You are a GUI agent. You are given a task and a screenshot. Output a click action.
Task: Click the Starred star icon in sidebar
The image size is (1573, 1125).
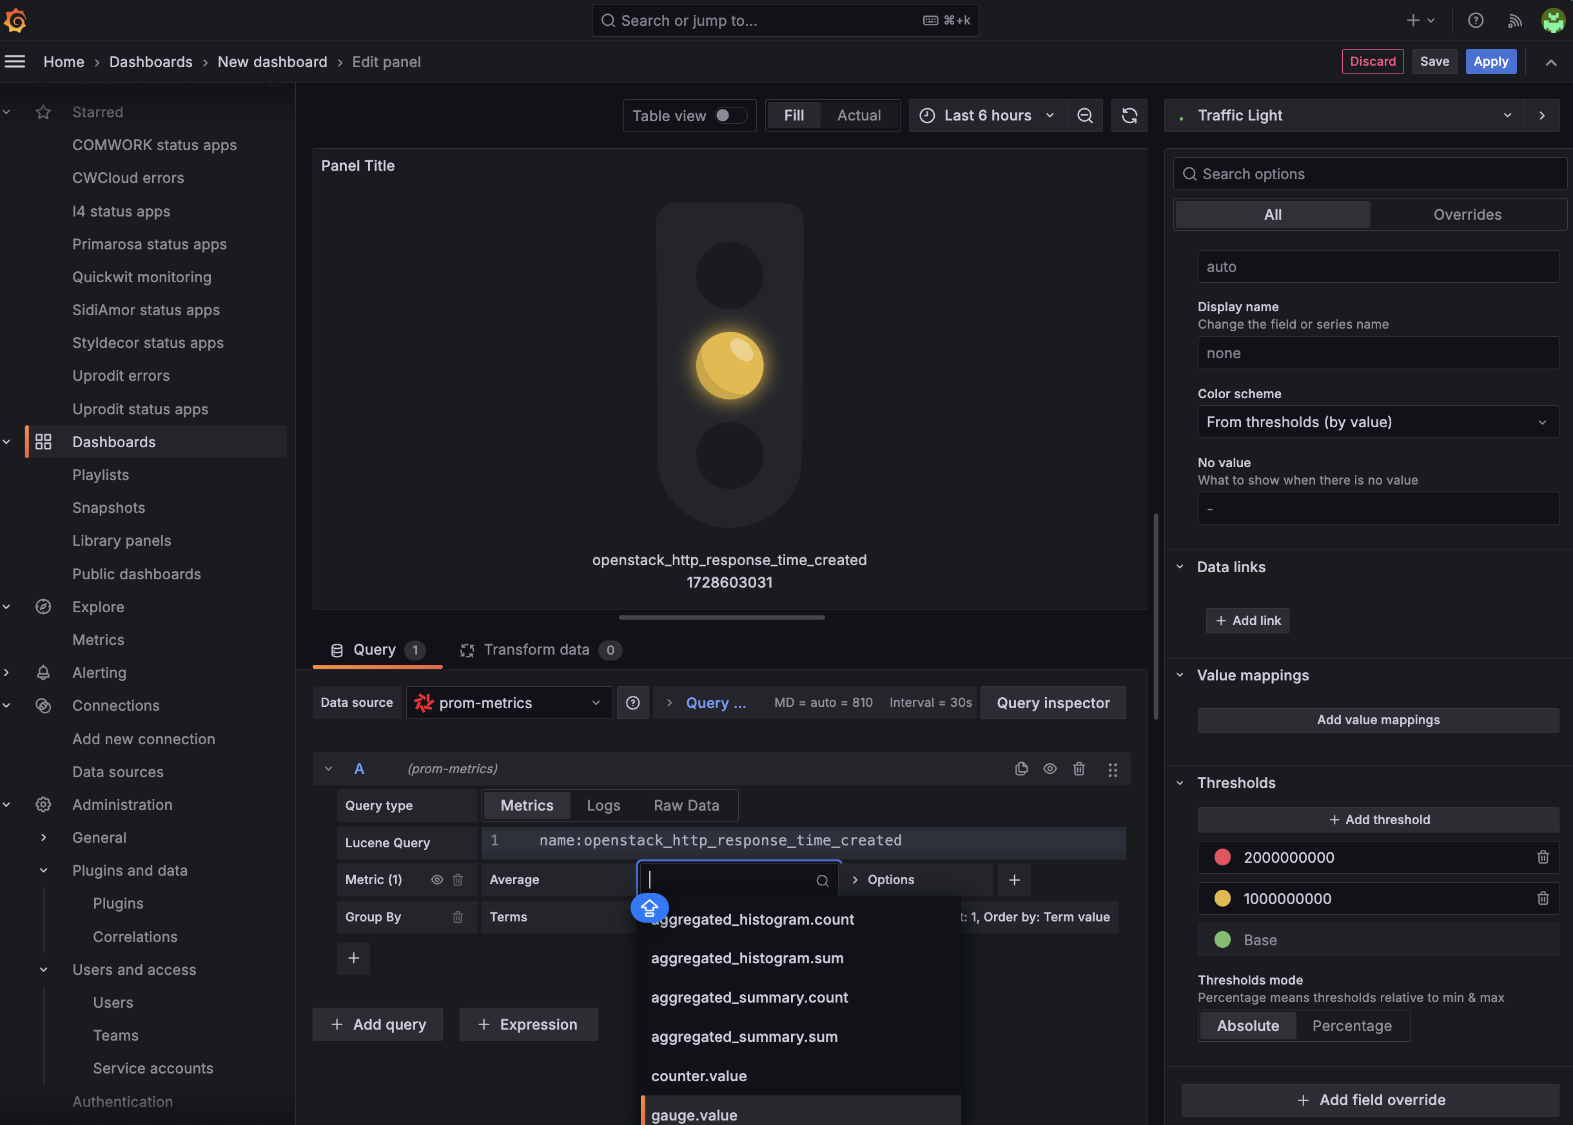click(44, 112)
